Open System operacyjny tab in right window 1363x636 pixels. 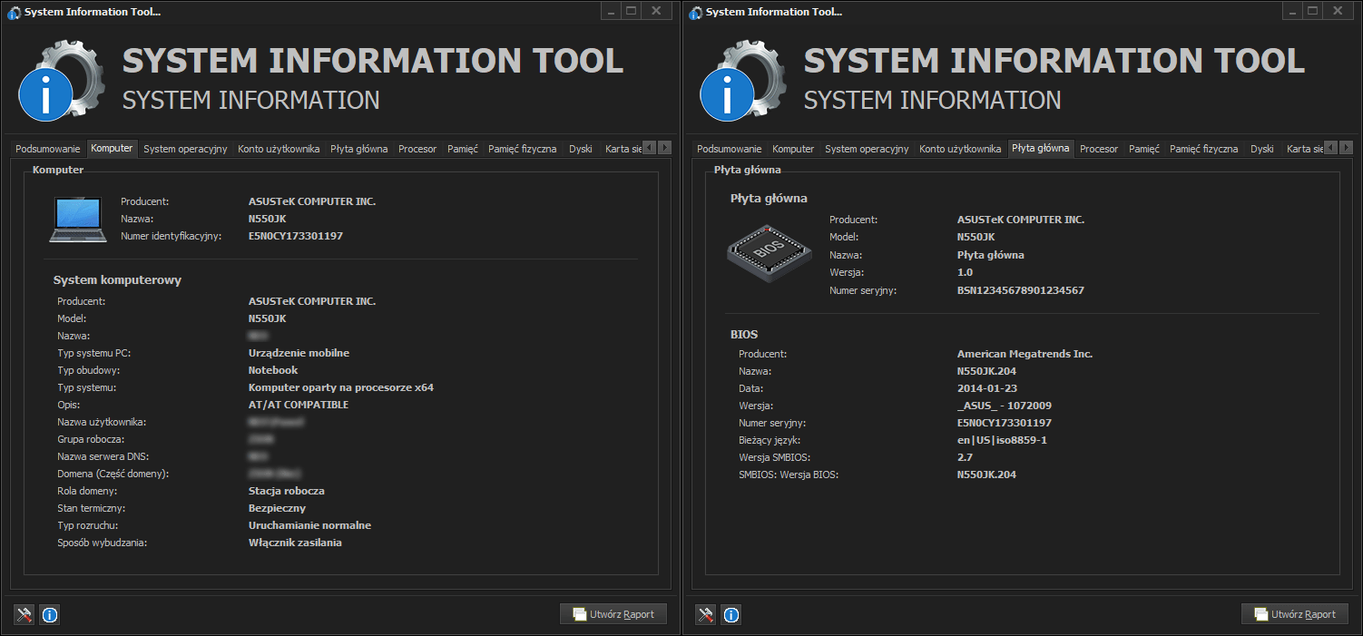(x=867, y=149)
